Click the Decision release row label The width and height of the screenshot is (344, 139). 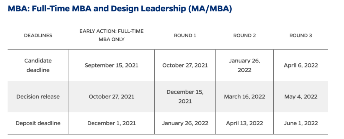click(x=38, y=97)
